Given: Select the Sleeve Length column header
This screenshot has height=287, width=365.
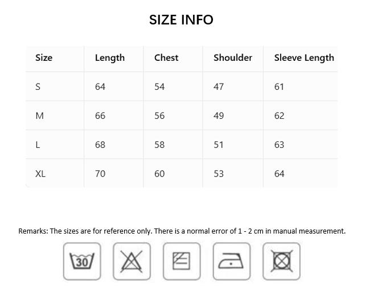Looking at the screenshot, I should pyautogui.click(x=304, y=58).
